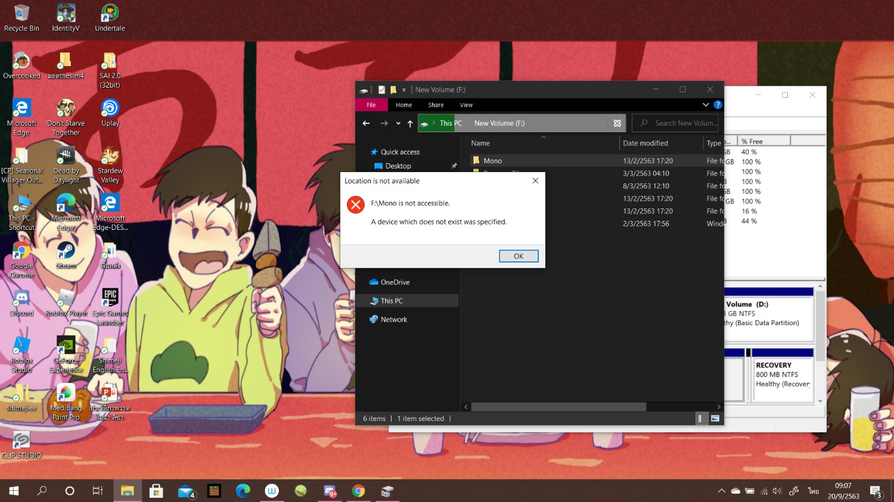The image size is (894, 502).
Task: Open the Mail app on the taskbar
Action: 187,491
